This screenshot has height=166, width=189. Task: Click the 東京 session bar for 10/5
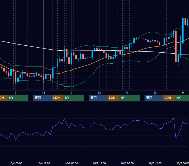coord(98,98)
